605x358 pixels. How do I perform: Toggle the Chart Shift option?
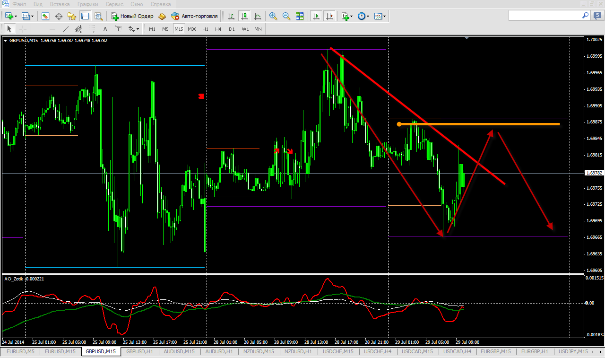pyautogui.click(x=329, y=16)
